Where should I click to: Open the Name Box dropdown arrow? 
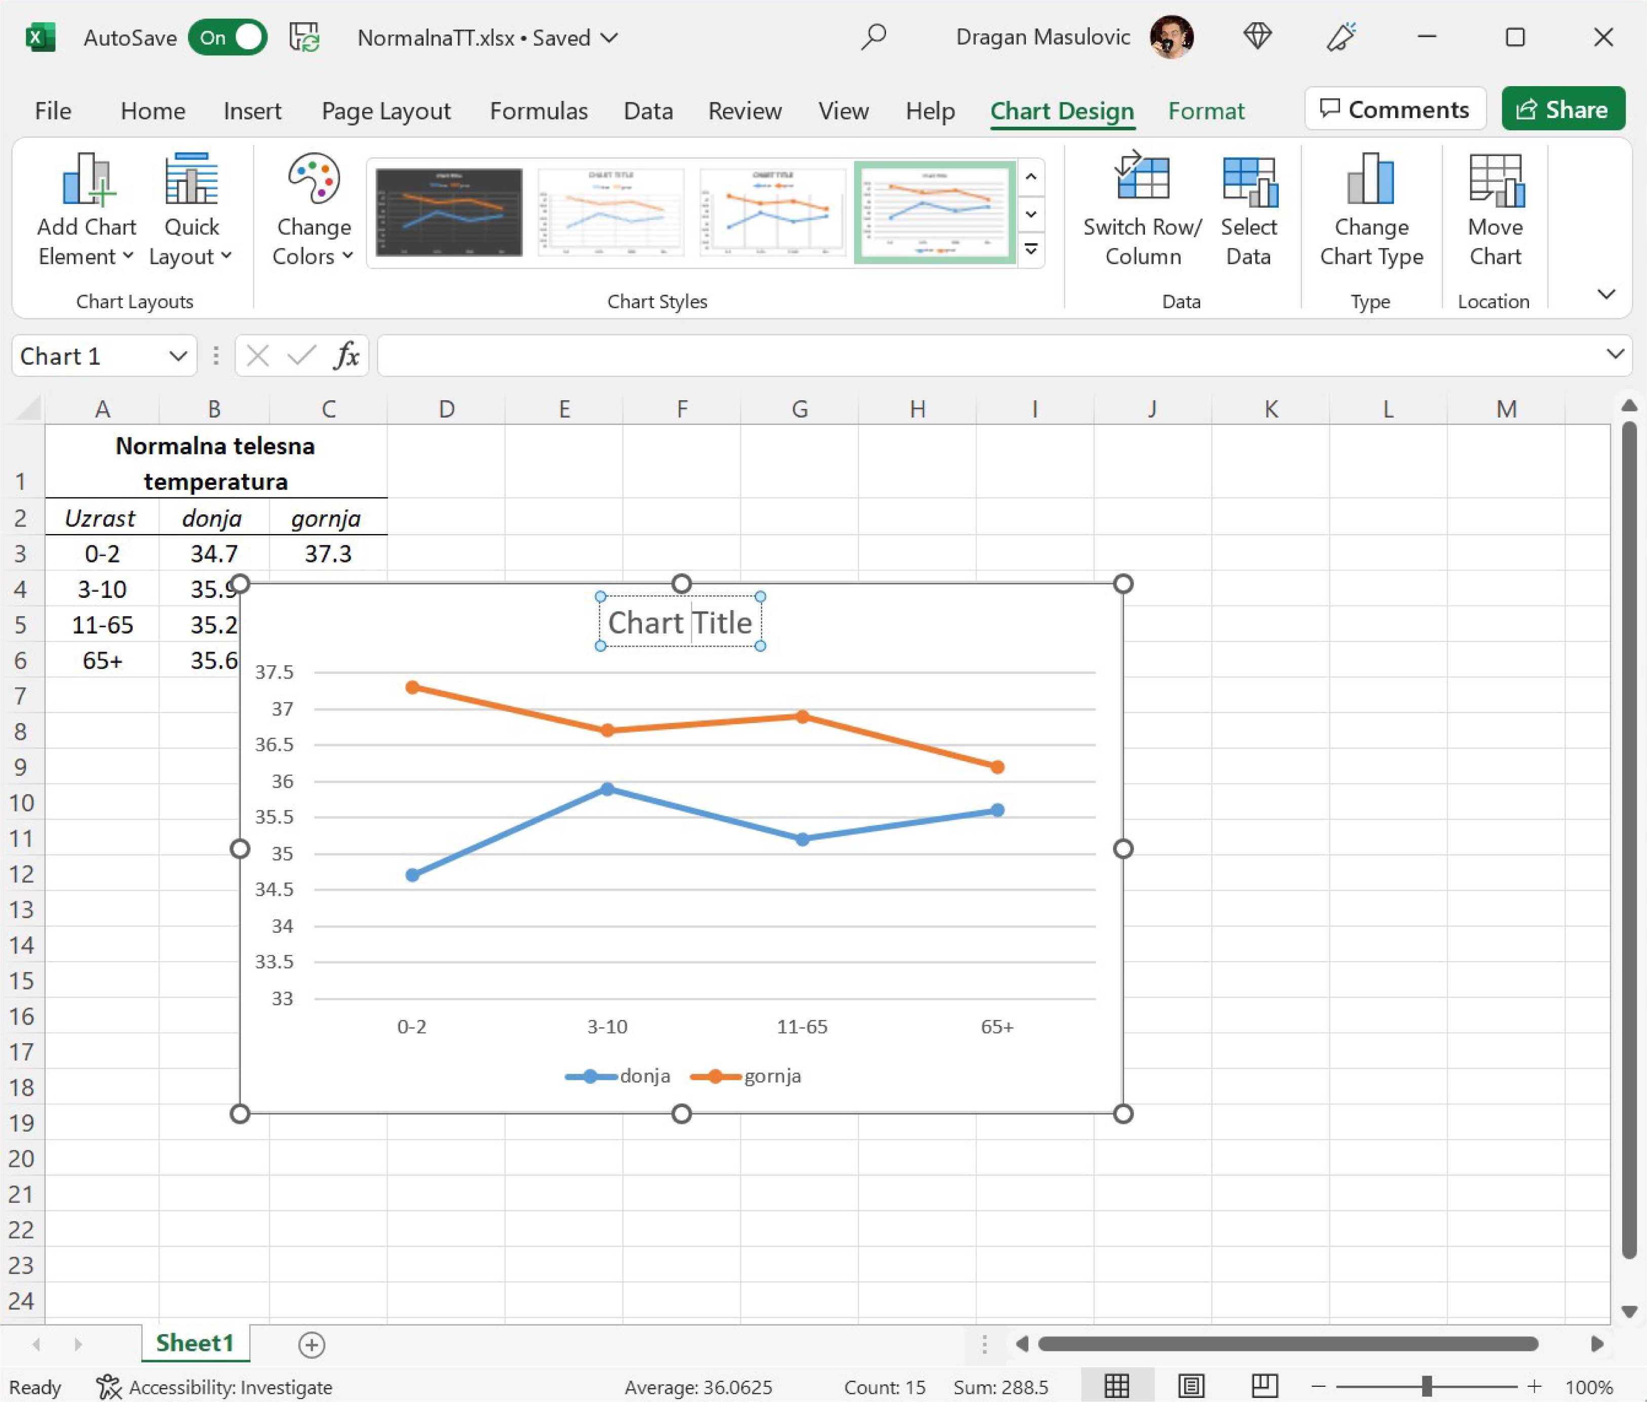tap(178, 356)
